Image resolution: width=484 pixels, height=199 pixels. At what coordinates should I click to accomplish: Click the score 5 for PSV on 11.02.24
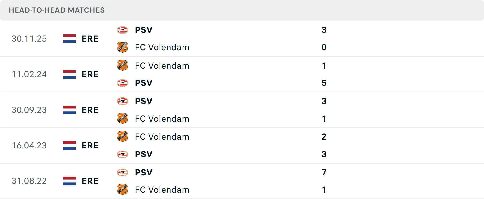point(324,83)
